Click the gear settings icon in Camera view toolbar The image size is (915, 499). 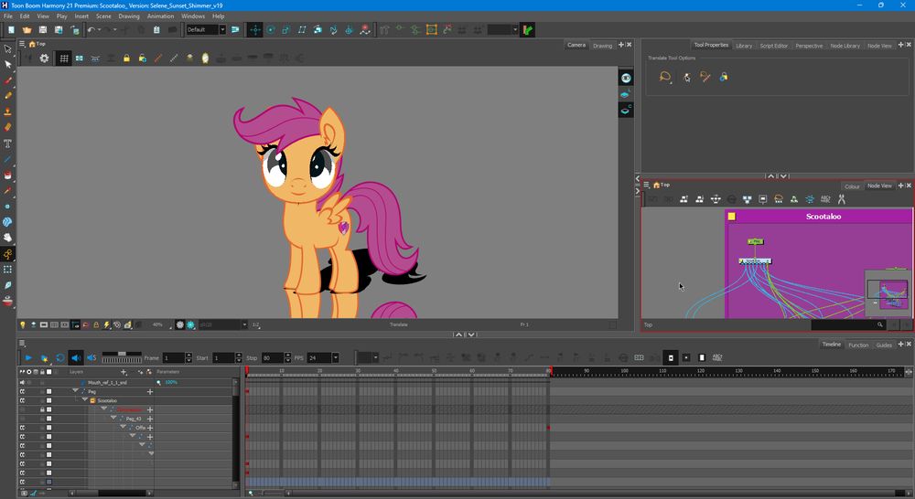click(43, 58)
